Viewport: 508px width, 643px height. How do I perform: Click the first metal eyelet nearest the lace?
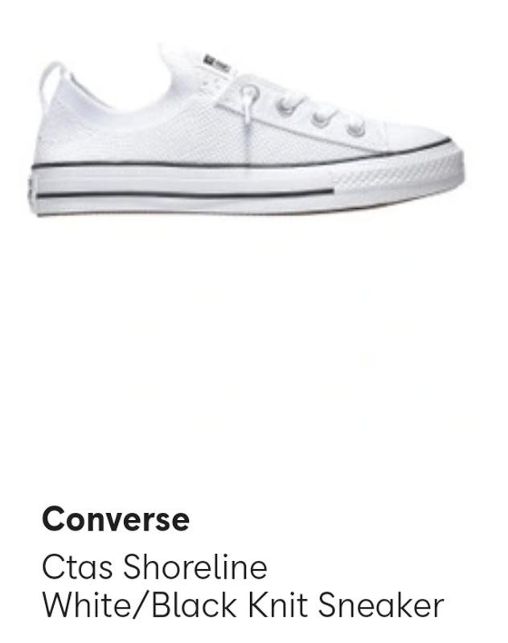[285, 107]
